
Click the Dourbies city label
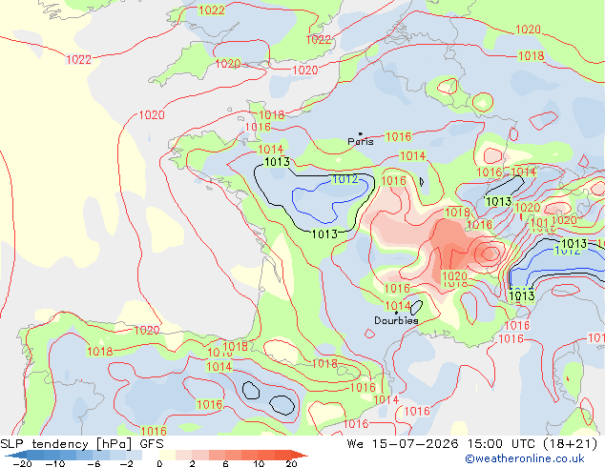pos(396,320)
